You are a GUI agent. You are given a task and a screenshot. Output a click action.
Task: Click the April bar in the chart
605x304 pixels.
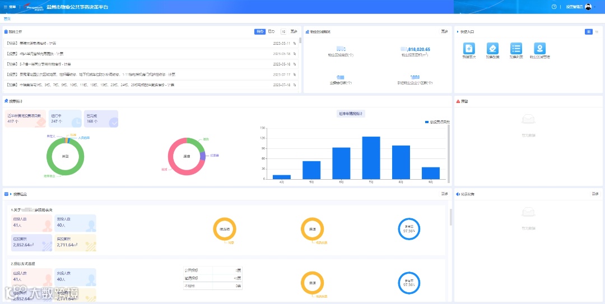tap(282, 177)
